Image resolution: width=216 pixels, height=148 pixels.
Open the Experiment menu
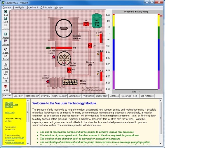[32, 7]
